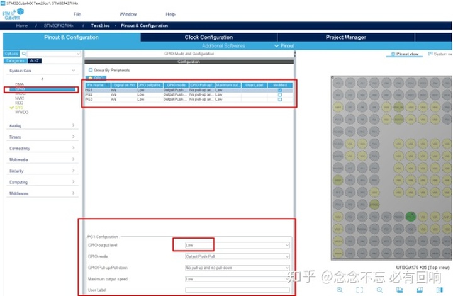Click the zoom in icon under the pinout
Viewport: 453px width, 296px height.
tap(340, 290)
